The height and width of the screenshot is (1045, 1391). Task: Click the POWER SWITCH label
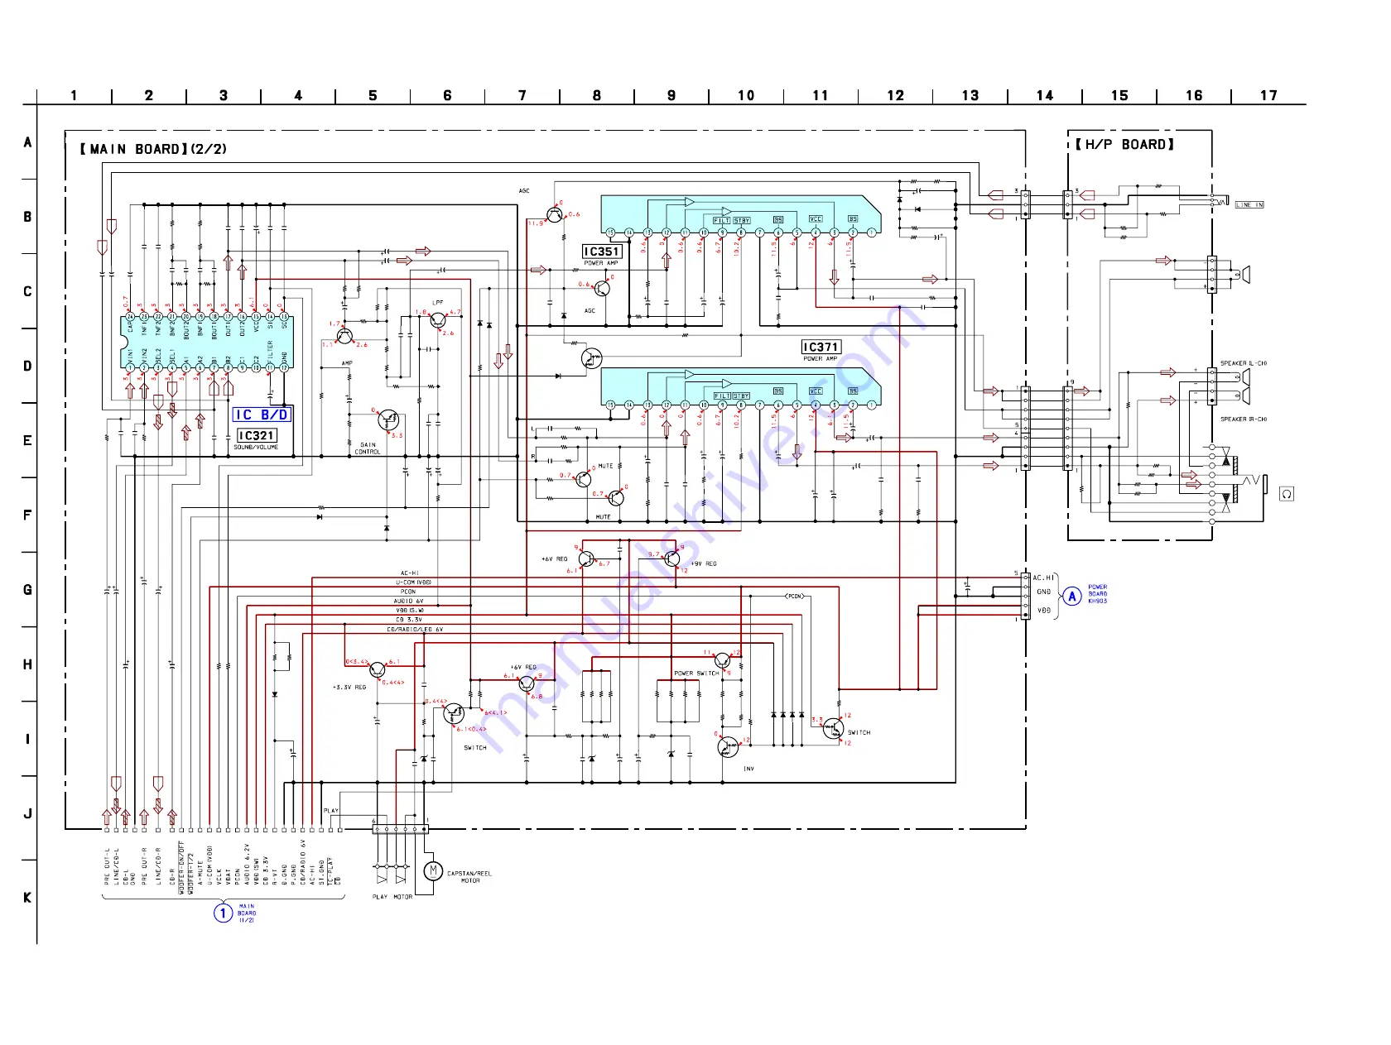696,673
